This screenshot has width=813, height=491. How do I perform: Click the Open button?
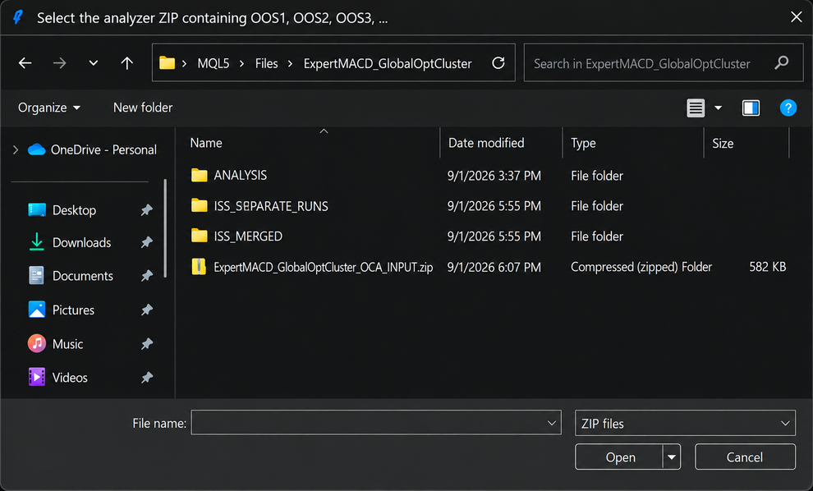pyautogui.click(x=619, y=457)
